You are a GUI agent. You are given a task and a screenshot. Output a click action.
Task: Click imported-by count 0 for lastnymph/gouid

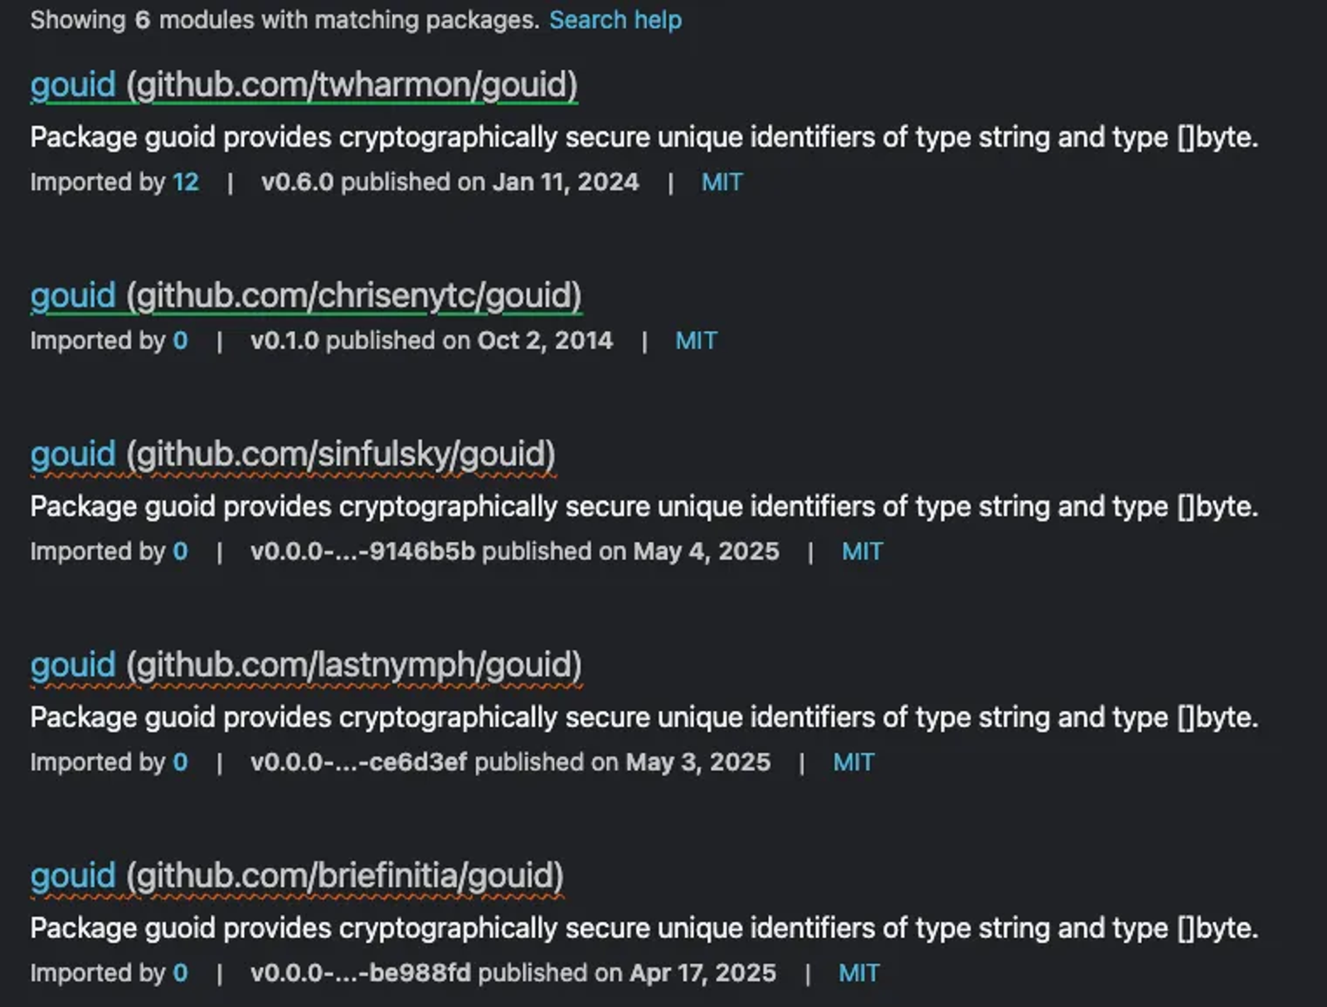[x=180, y=761]
